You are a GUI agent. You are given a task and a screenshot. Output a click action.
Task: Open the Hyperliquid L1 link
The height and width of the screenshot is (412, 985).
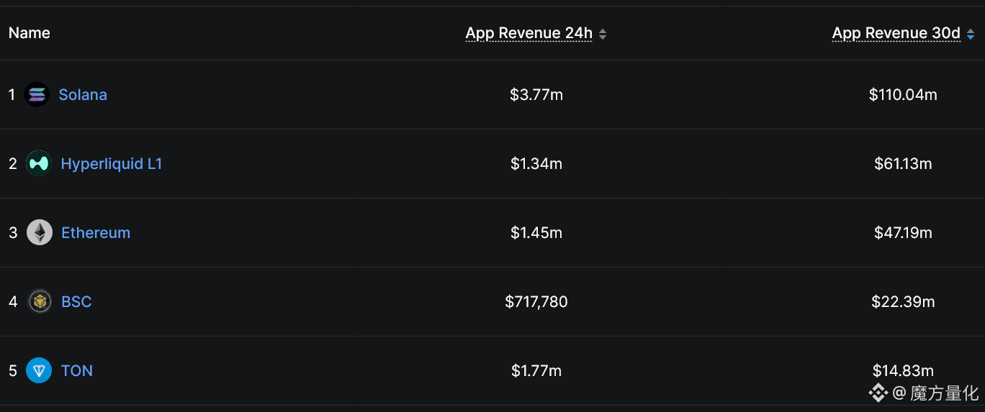(112, 163)
